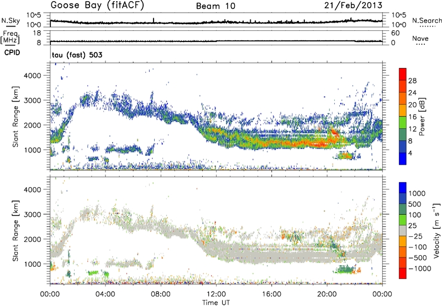The image size is (442, 306).
Task: Click the "28" power colorbar value
Action: 412,81
